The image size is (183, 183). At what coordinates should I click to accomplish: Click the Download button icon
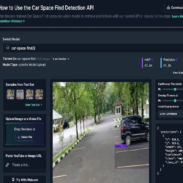(x=169, y=8)
